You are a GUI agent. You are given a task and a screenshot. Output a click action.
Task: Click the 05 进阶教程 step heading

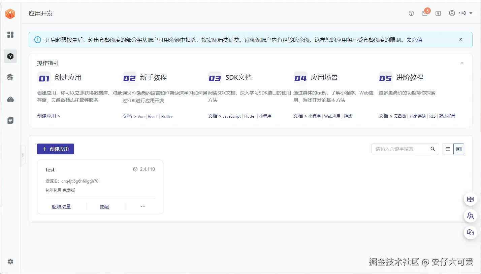click(x=401, y=78)
